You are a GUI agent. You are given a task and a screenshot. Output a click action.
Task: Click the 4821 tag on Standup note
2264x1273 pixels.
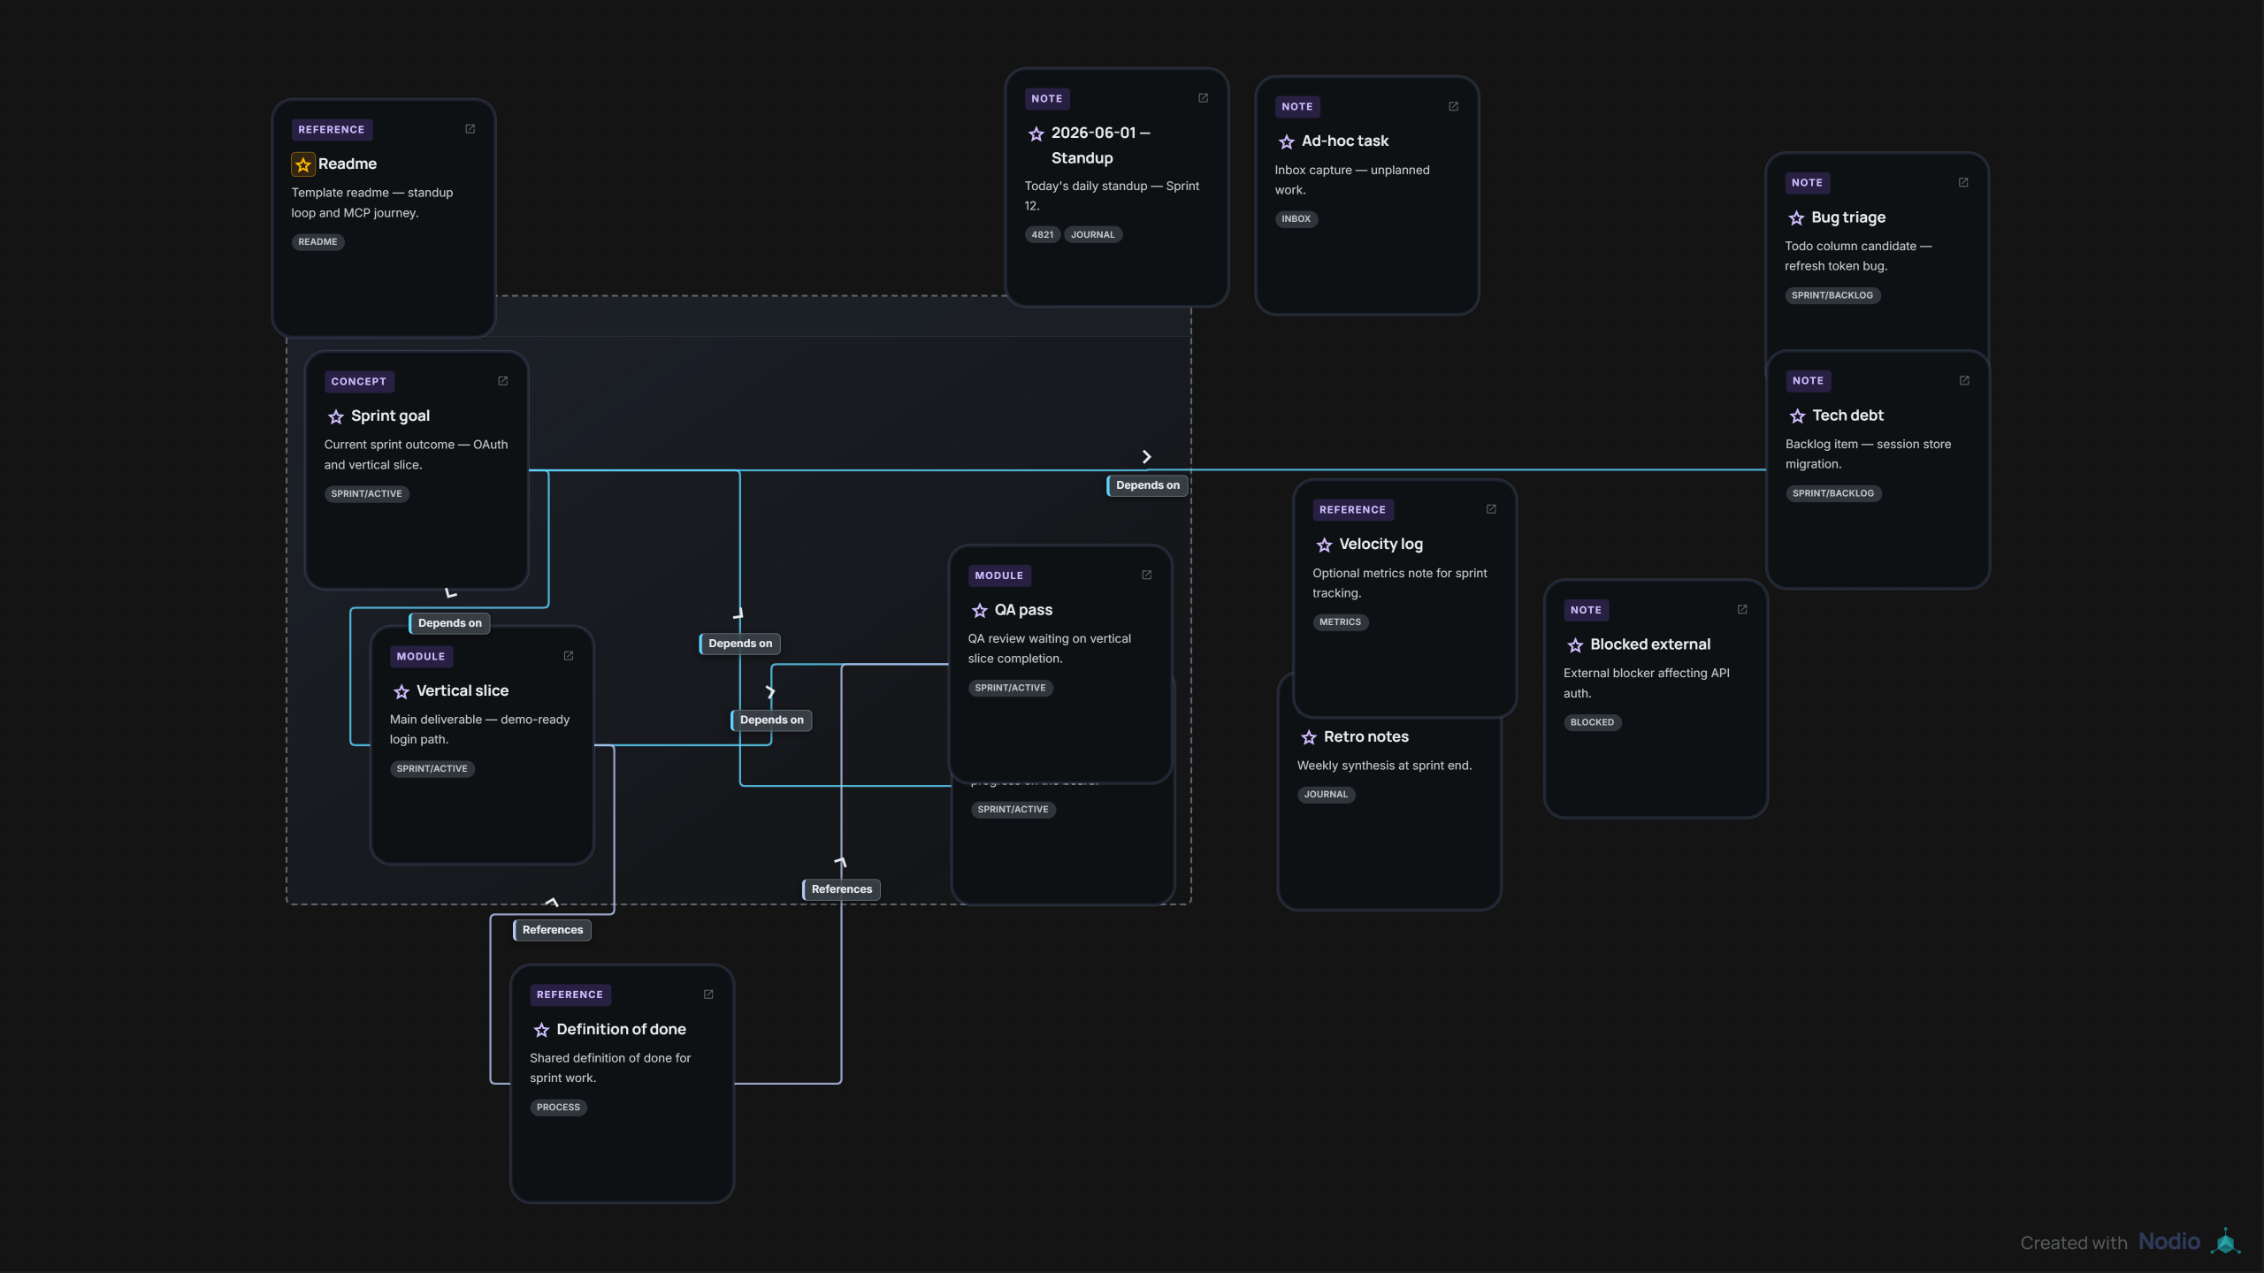(x=1043, y=235)
